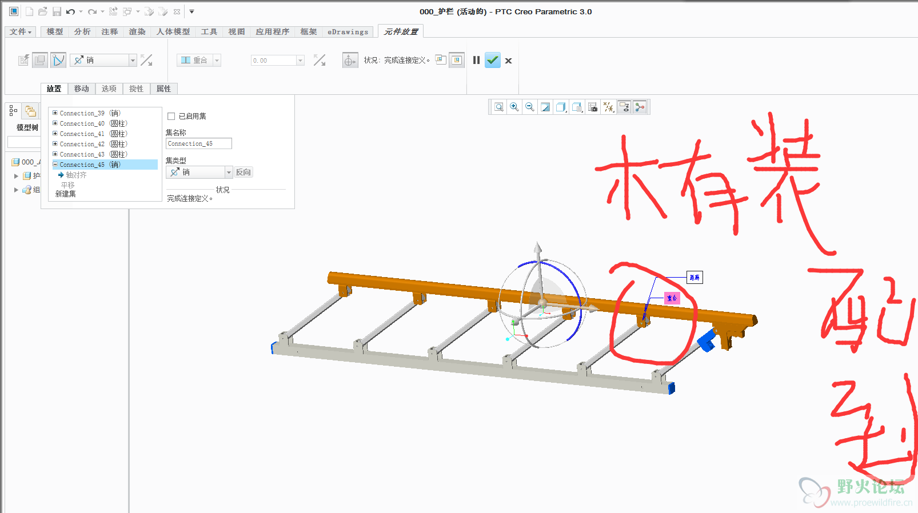Open the 属性 panel tab

tap(164, 89)
